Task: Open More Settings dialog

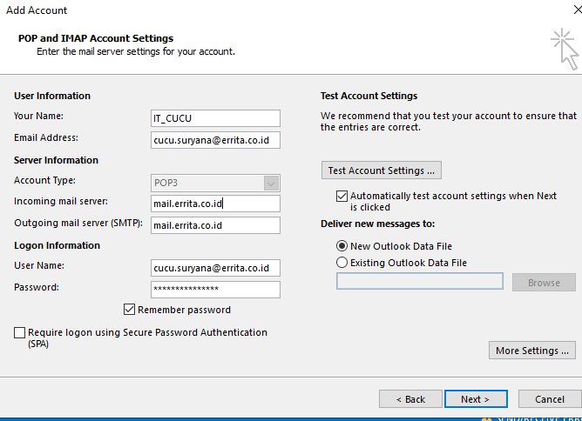Action: 532,351
